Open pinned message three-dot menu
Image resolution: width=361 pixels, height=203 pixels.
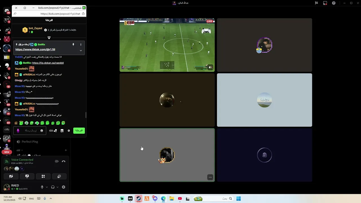(81, 45)
